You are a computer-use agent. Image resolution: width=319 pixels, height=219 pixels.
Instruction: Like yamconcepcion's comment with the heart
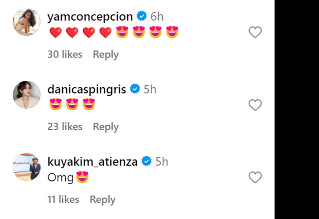coord(255,32)
